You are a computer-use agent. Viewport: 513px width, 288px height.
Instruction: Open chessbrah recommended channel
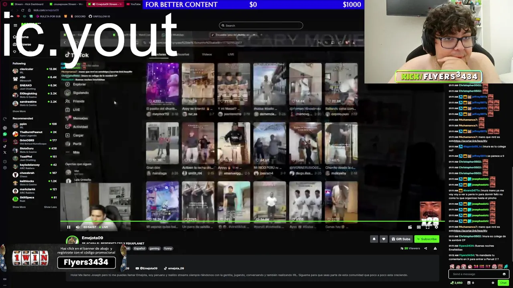tap(34, 174)
